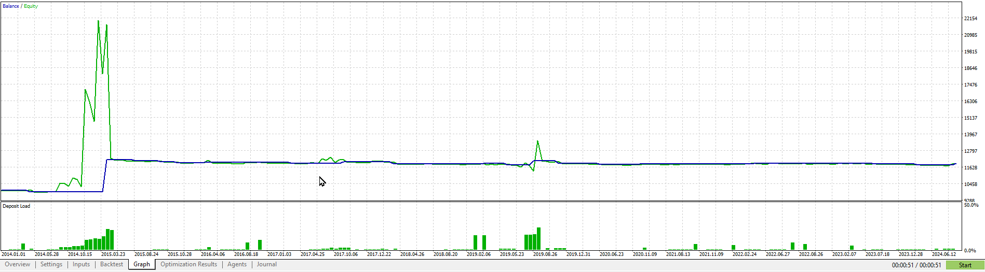The width and height of the screenshot is (985, 272).
Task: Click the green Start button
Action: 965,265
